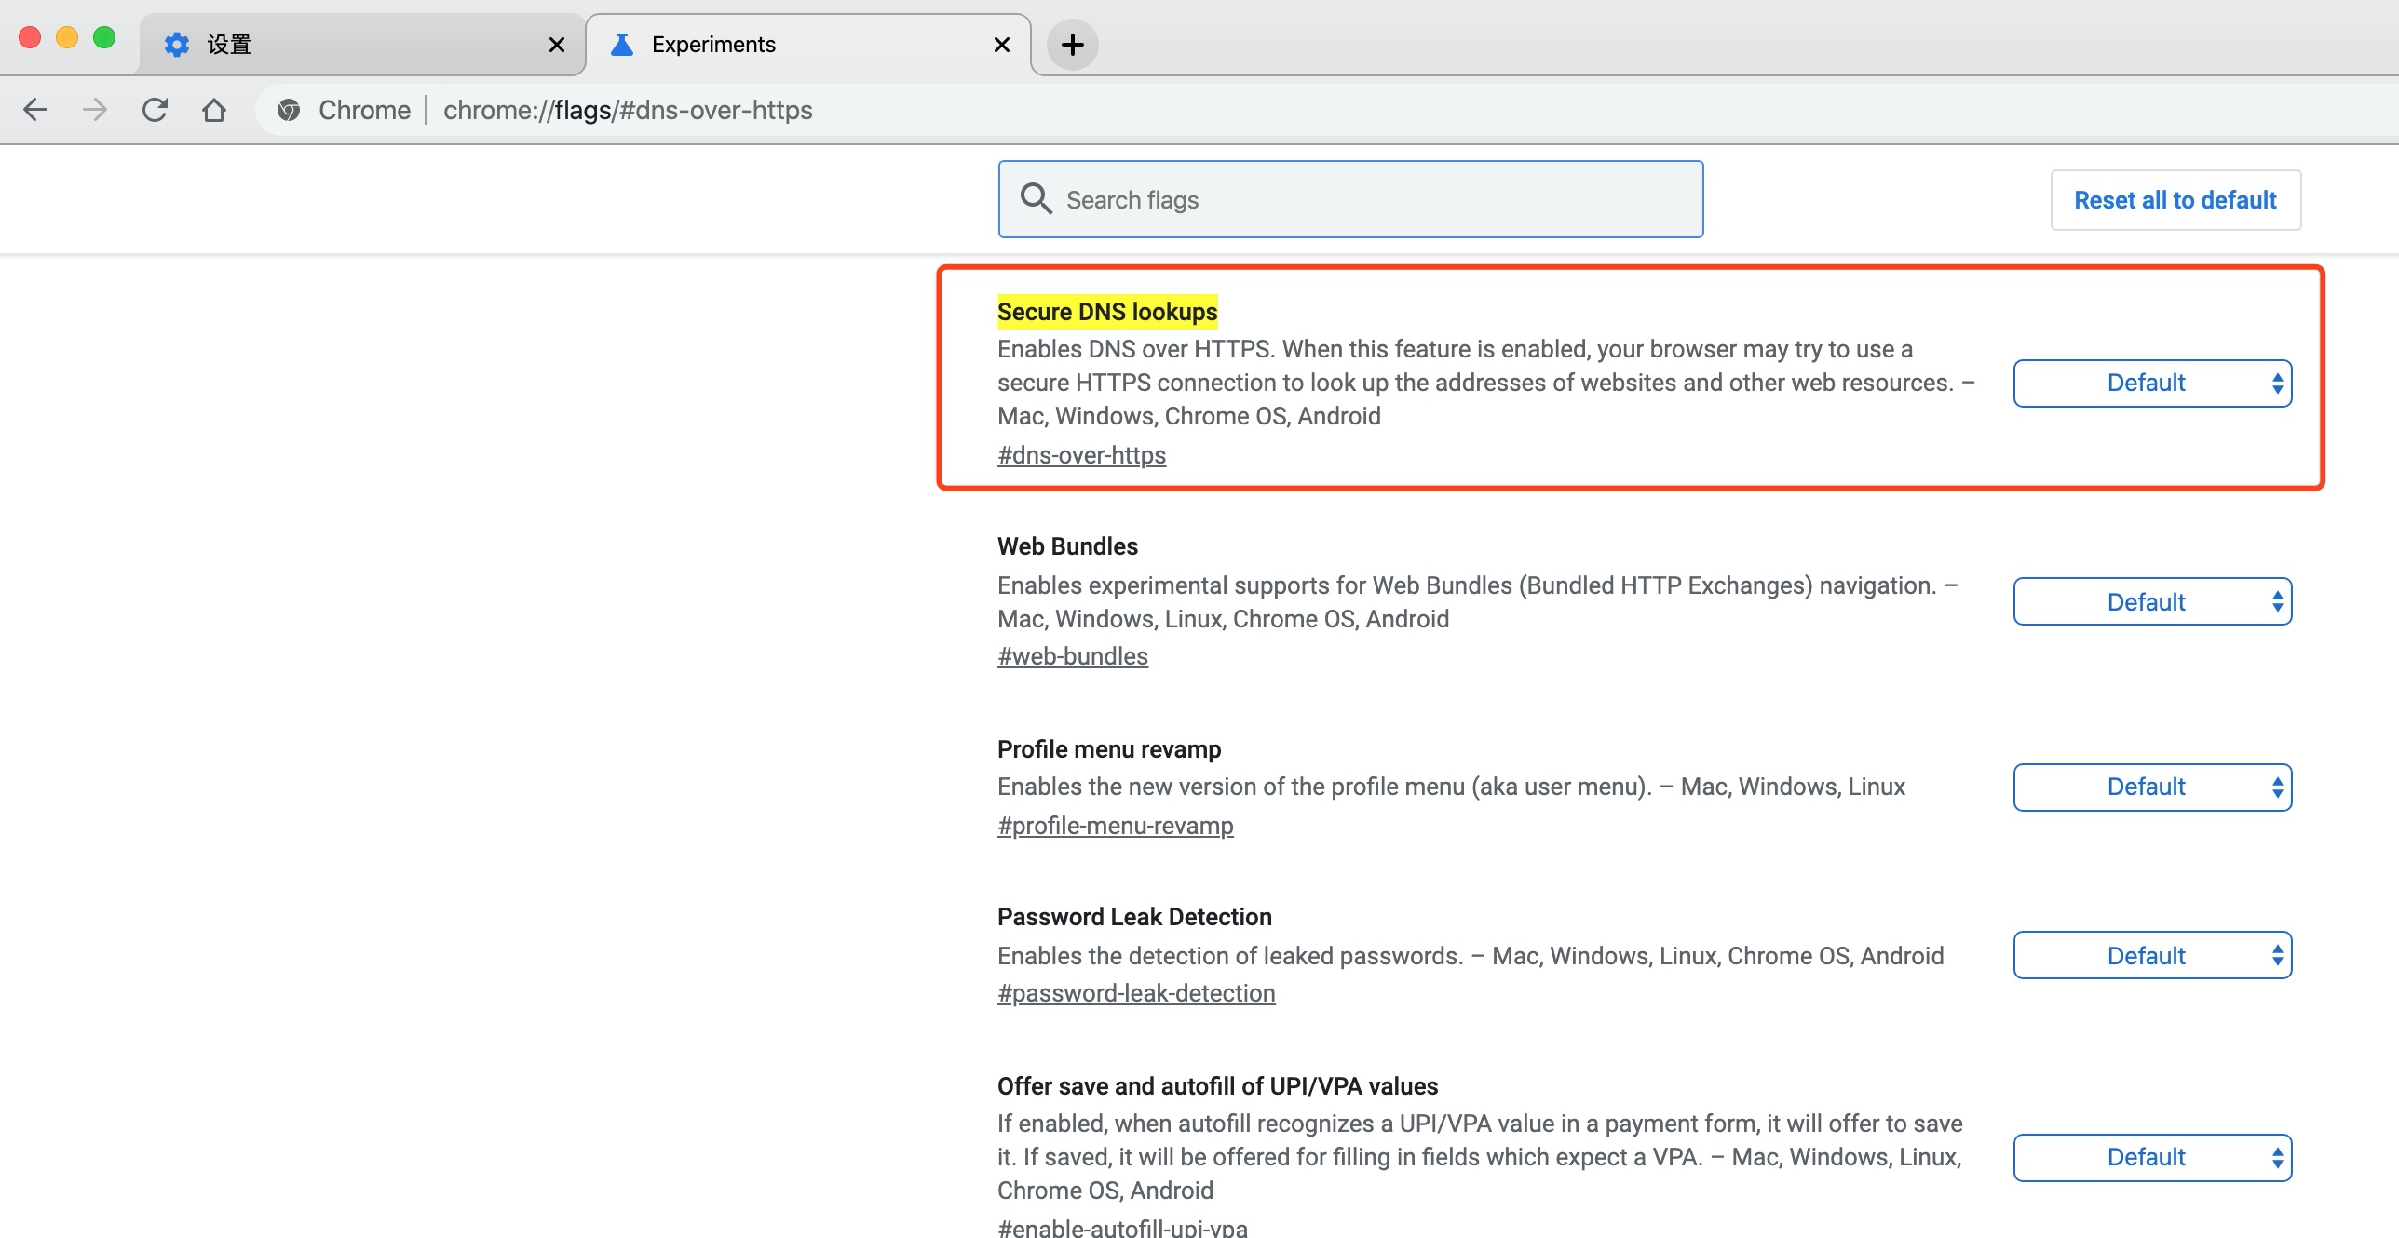Click Reset all to default button
The image size is (2399, 1238).
[2175, 200]
